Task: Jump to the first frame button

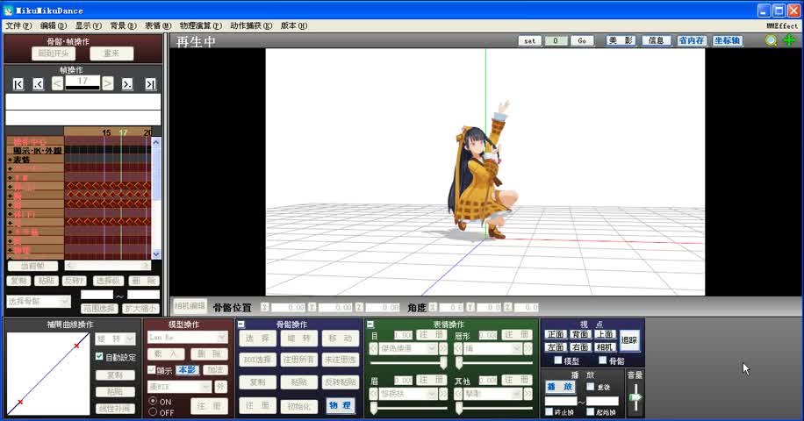Action: [18, 84]
